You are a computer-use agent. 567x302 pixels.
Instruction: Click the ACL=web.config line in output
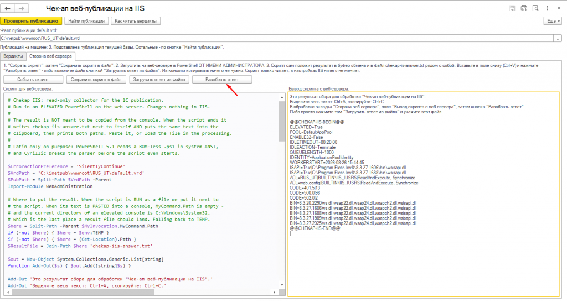pos(354,183)
